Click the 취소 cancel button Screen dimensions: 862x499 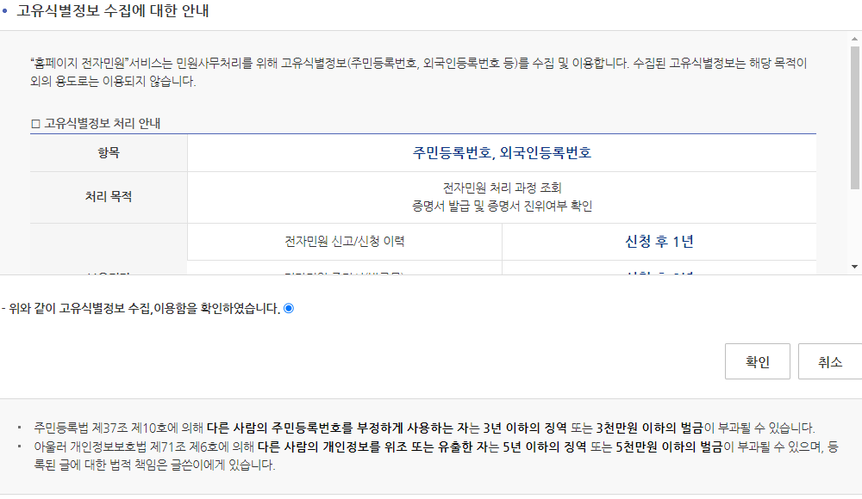coord(830,361)
